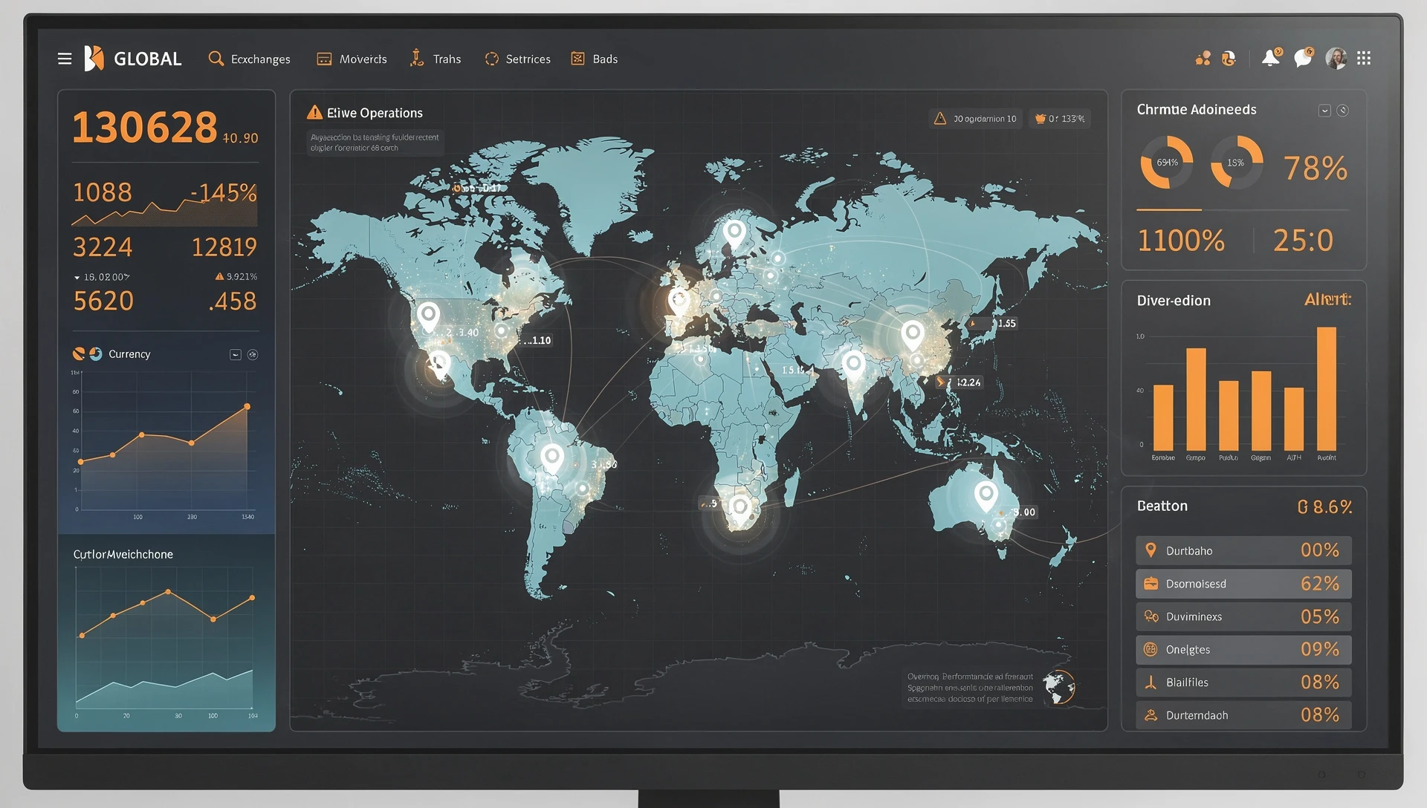
Task: Select the map pin over Scandinavia
Action: point(734,233)
